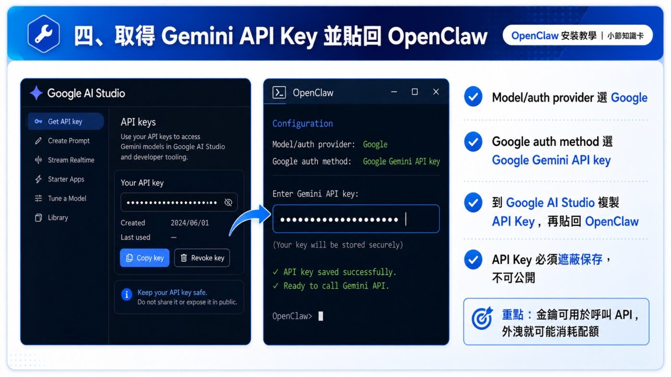
Task: Click the Google provider value in terminal
Action: pos(375,144)
